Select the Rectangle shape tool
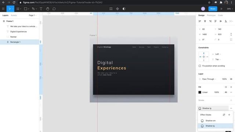The height and width of the screenshot is (132, 235). tap(25, 9)
